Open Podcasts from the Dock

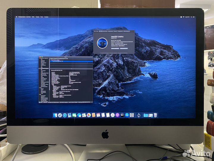tap(117, 115)
